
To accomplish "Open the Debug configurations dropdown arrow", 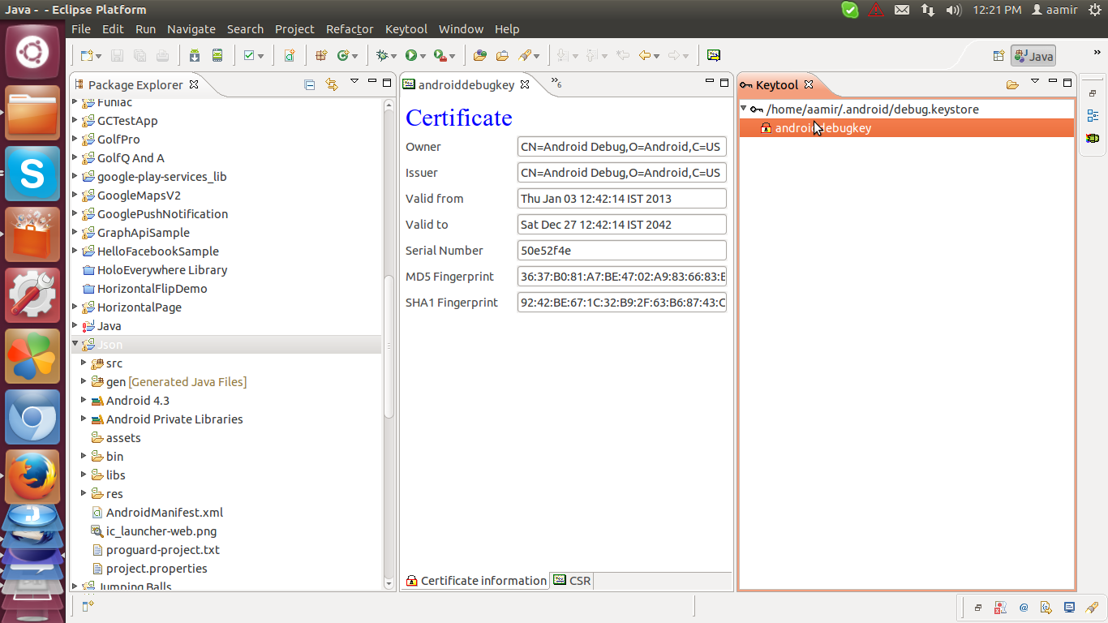I will (394, 56).
